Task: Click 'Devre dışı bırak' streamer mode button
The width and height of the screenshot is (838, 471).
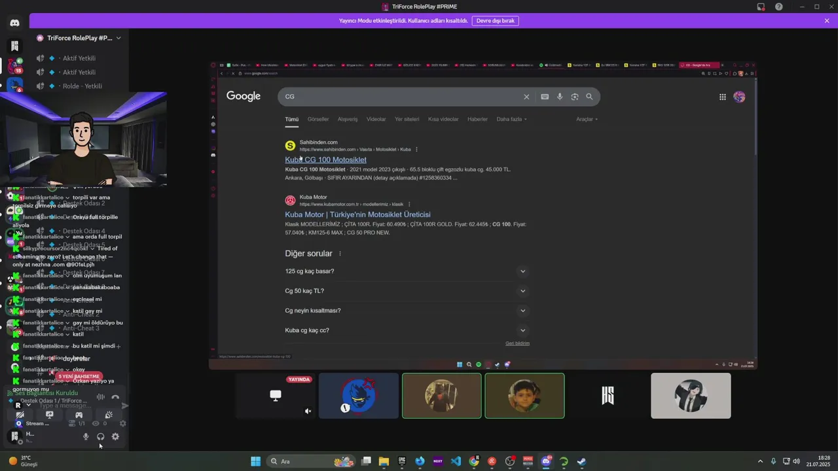Action: pos(496,21)
